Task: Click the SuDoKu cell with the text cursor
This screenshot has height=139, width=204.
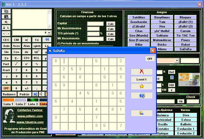Action: pos(64,62)
